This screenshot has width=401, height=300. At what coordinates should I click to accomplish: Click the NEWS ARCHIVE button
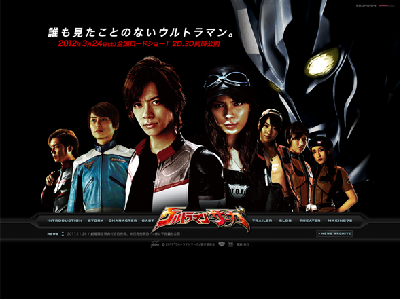pyautogui.click(x=334, y=233)
